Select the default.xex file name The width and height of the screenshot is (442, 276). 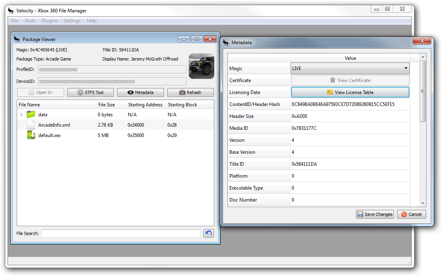49,135
